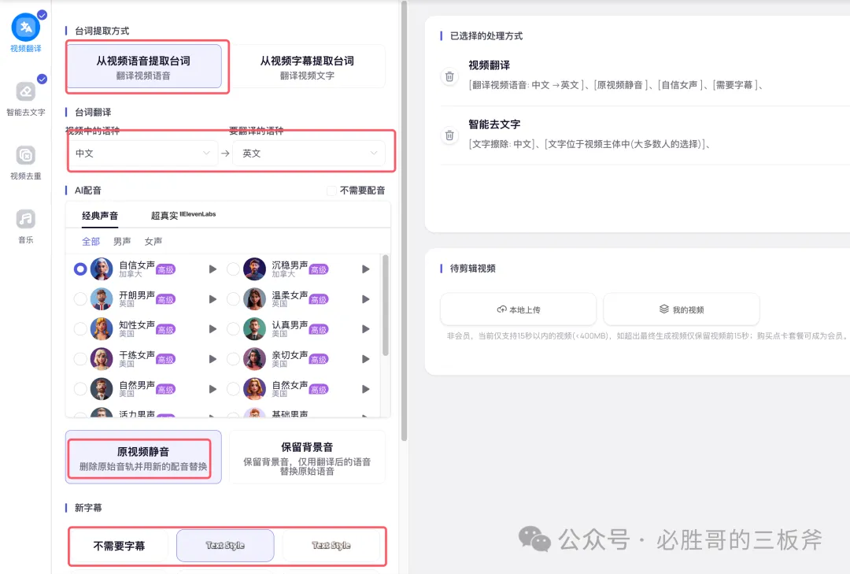Open the 视频去重 sidebar tool
The image size is (850, 574).
25,161
